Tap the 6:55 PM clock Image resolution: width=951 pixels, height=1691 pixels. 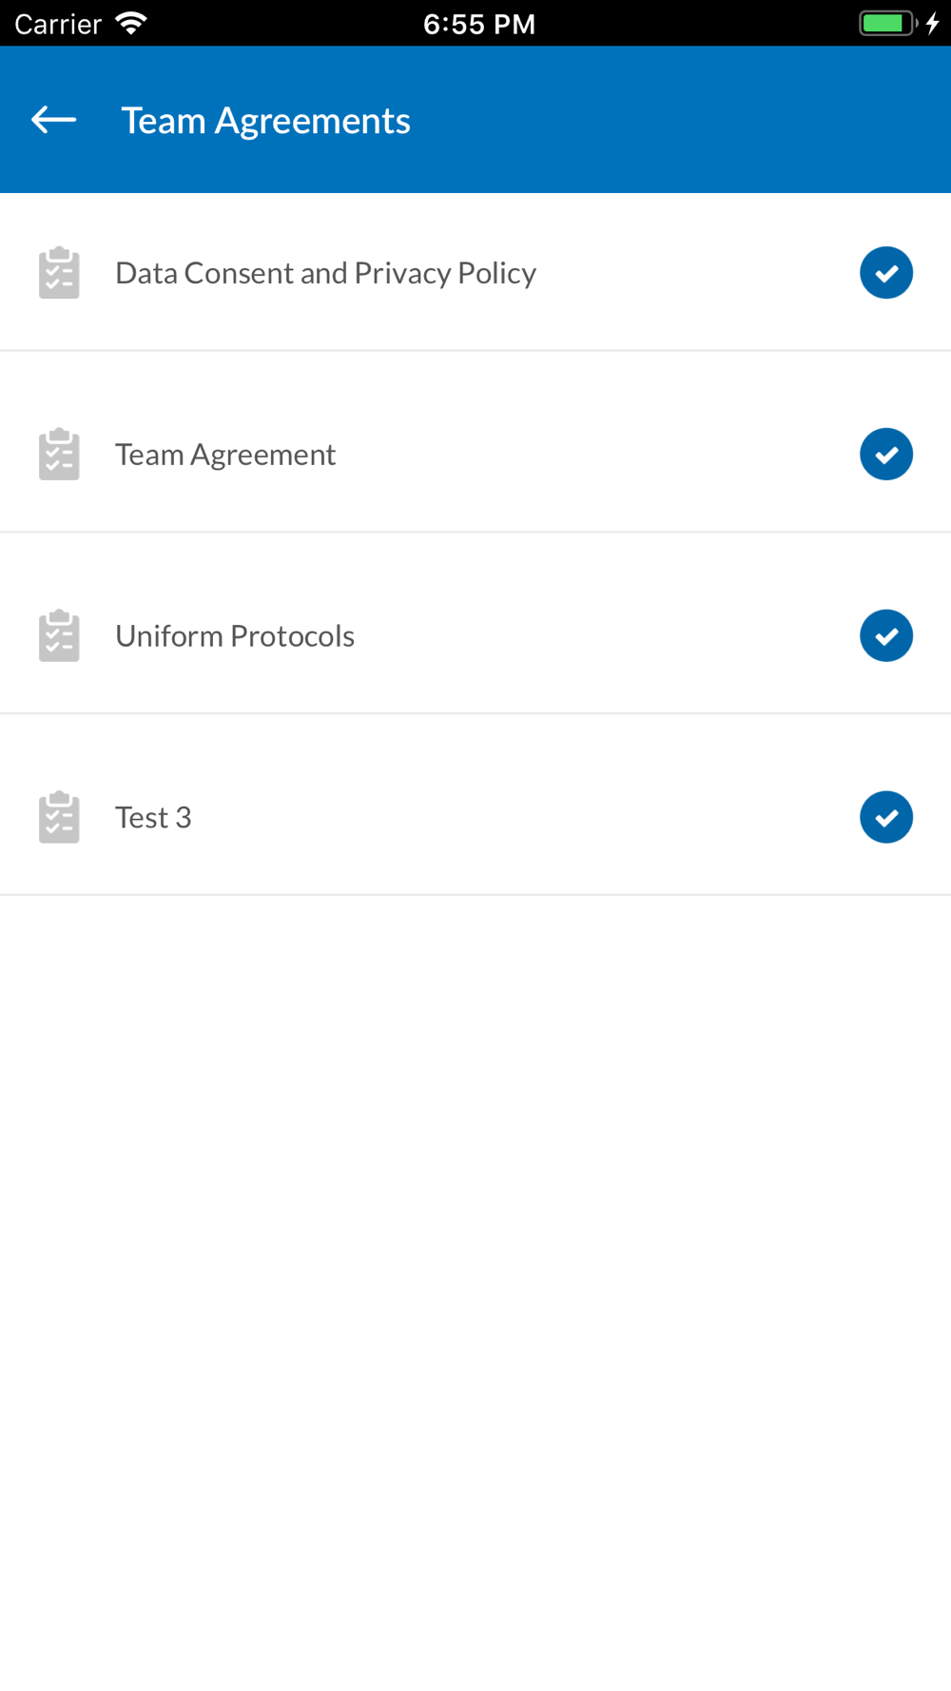[x=478, y=24]
